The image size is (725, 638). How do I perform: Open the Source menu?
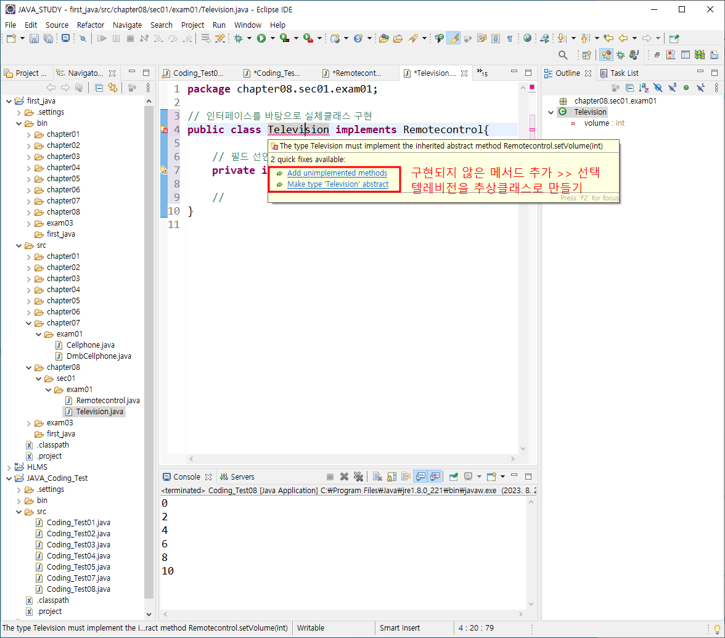point(57,25)
